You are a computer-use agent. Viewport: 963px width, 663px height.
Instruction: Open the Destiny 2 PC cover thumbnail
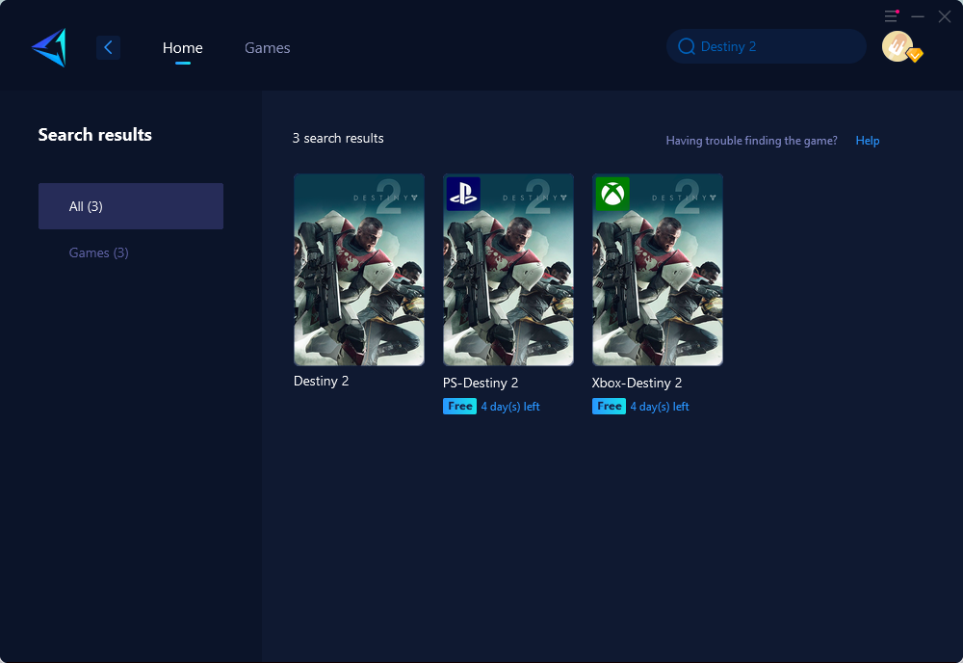[359, 270]
